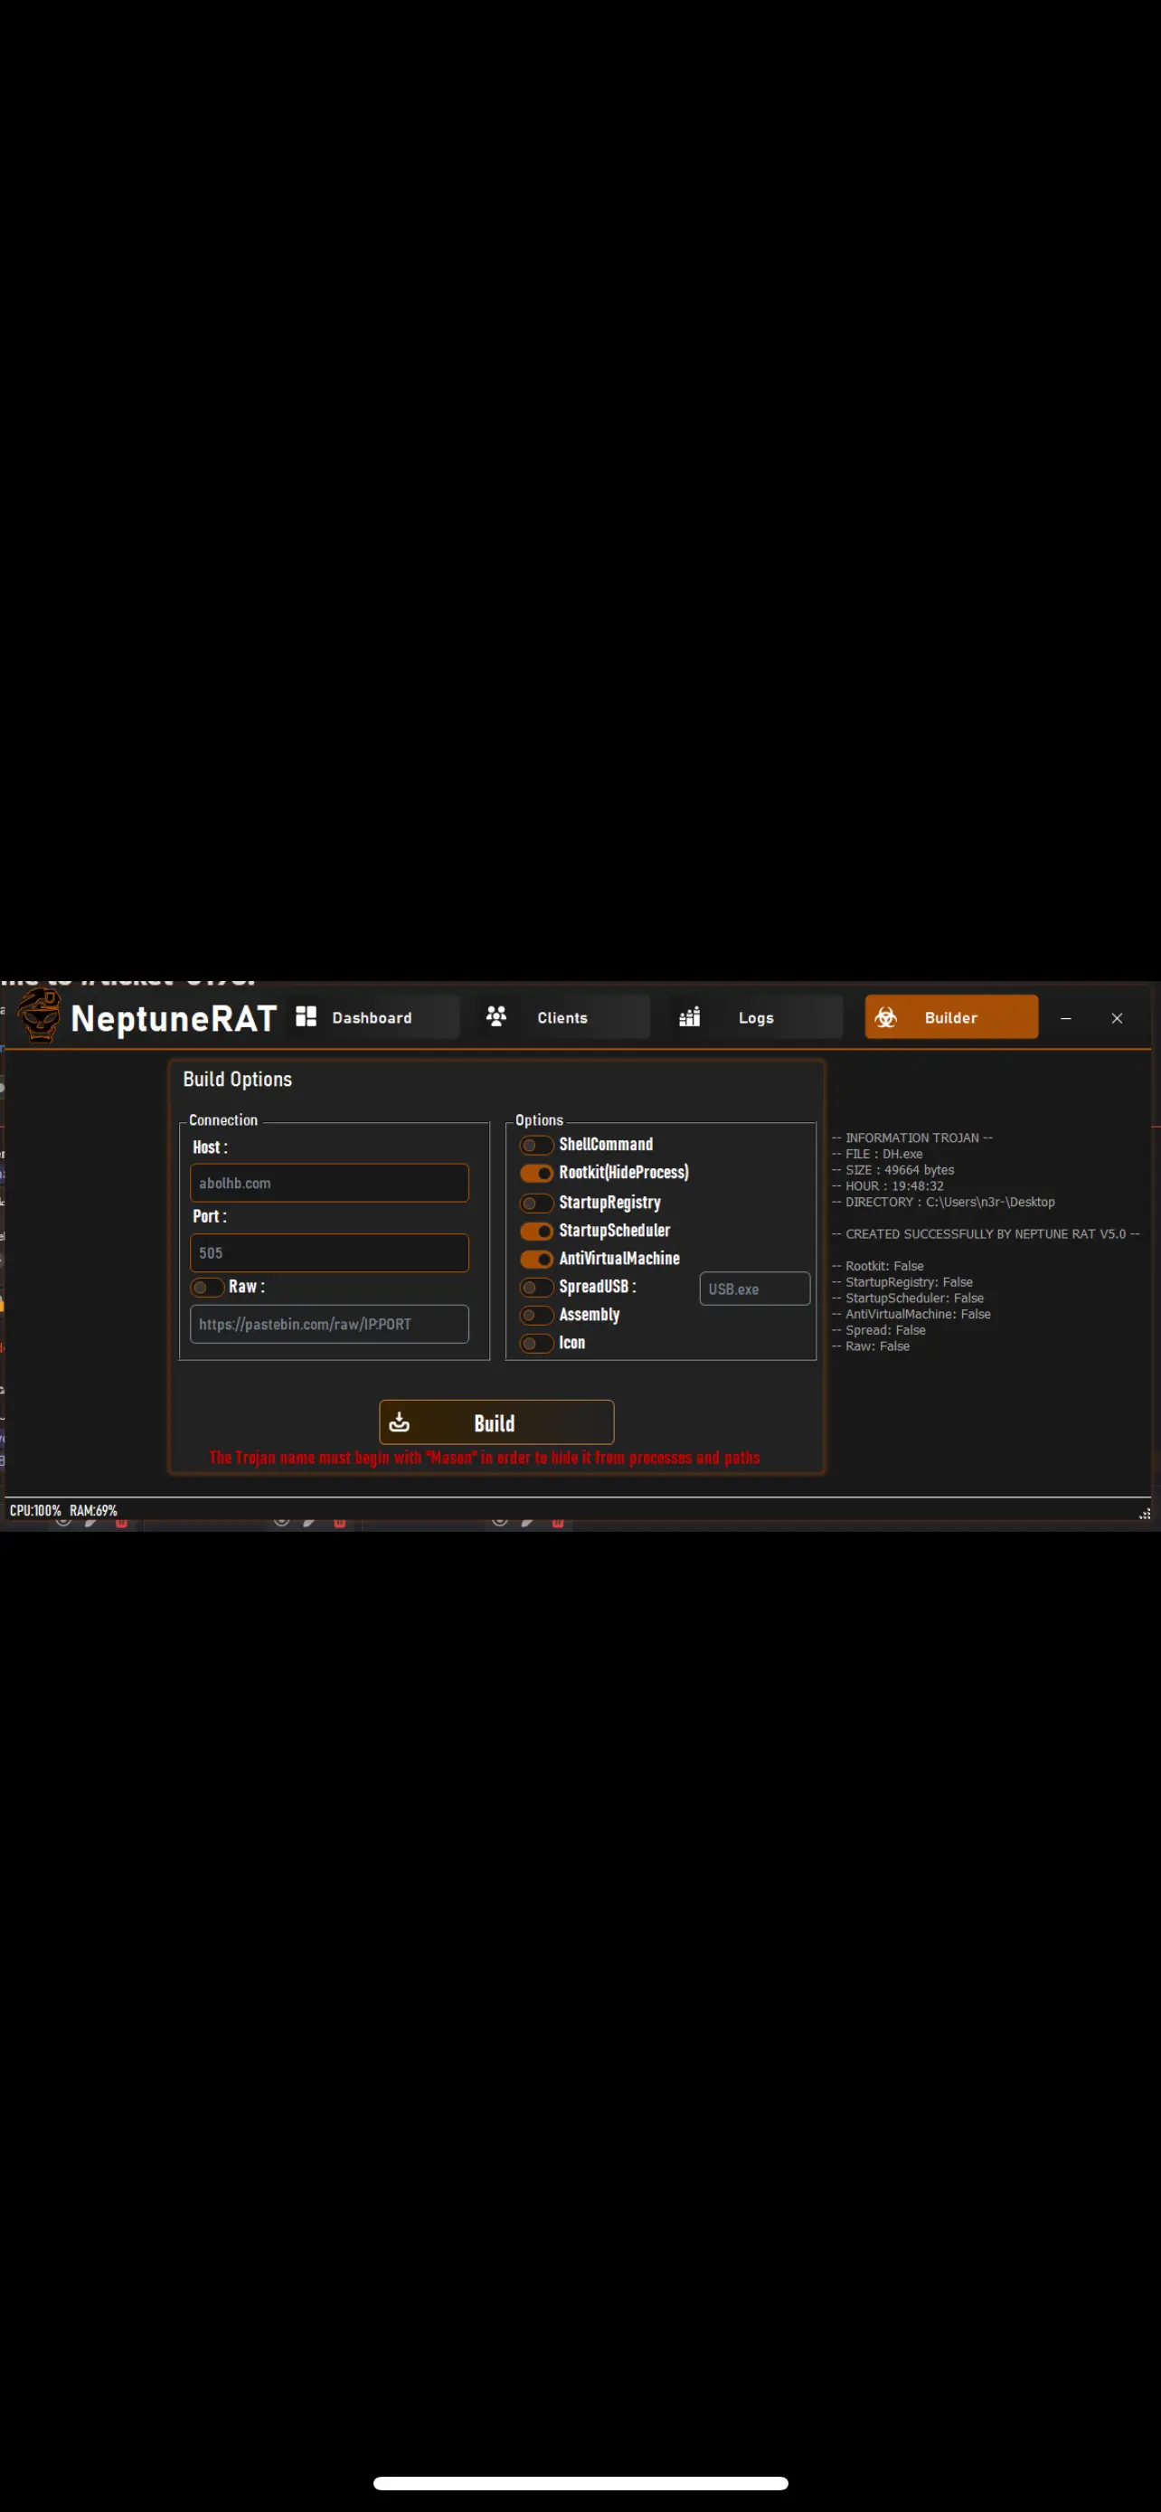
Task: Click the Host input field
Action: (x=329, y=1183)
